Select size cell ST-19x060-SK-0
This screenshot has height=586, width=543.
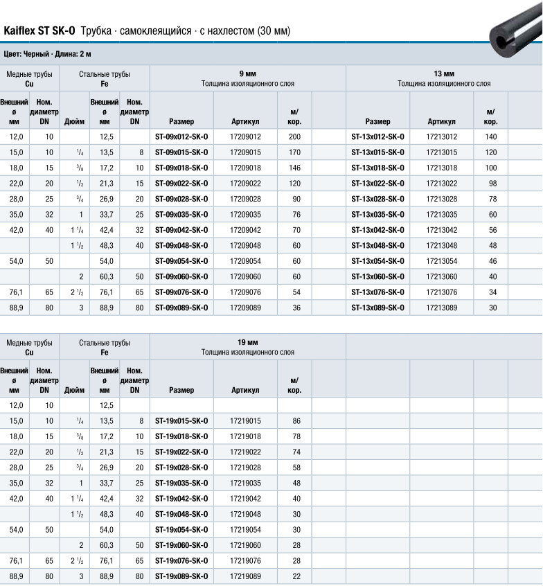click(181, 546)
